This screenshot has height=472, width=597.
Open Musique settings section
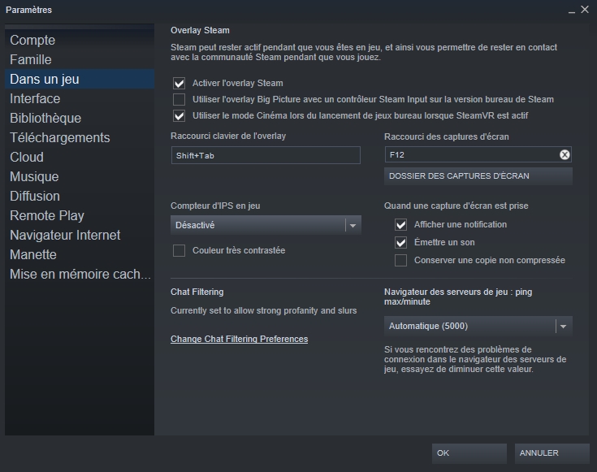(80, 176)
